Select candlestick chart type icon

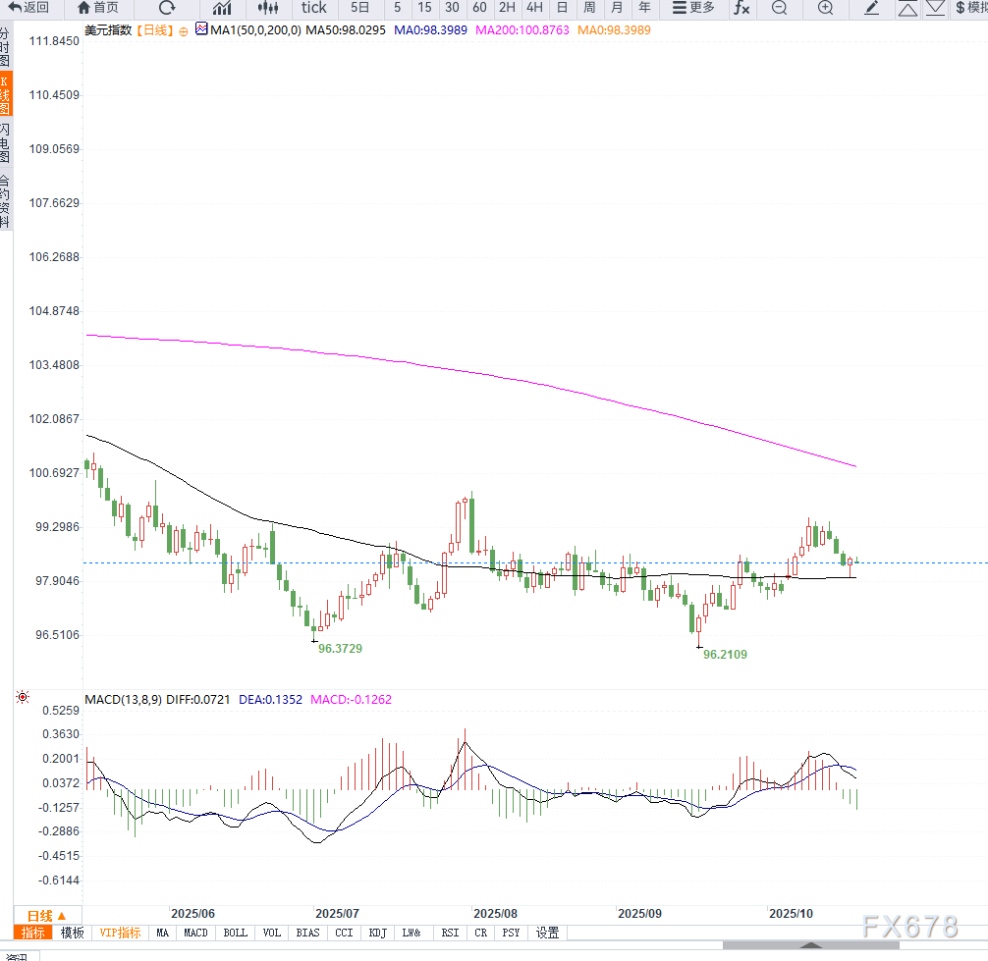point(268,8)
